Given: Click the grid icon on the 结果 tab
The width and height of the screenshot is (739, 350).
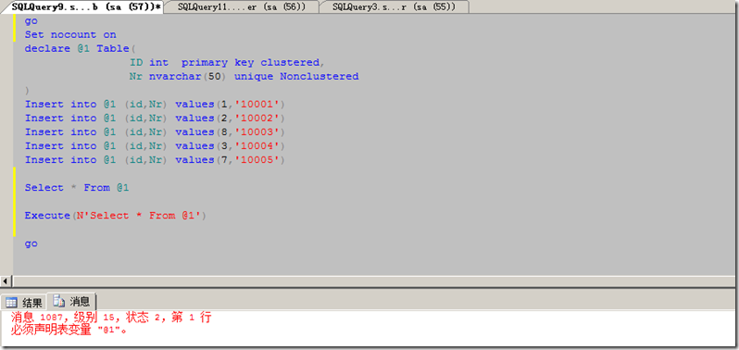Looking at the screenshot, I should [x=11, y=303].
